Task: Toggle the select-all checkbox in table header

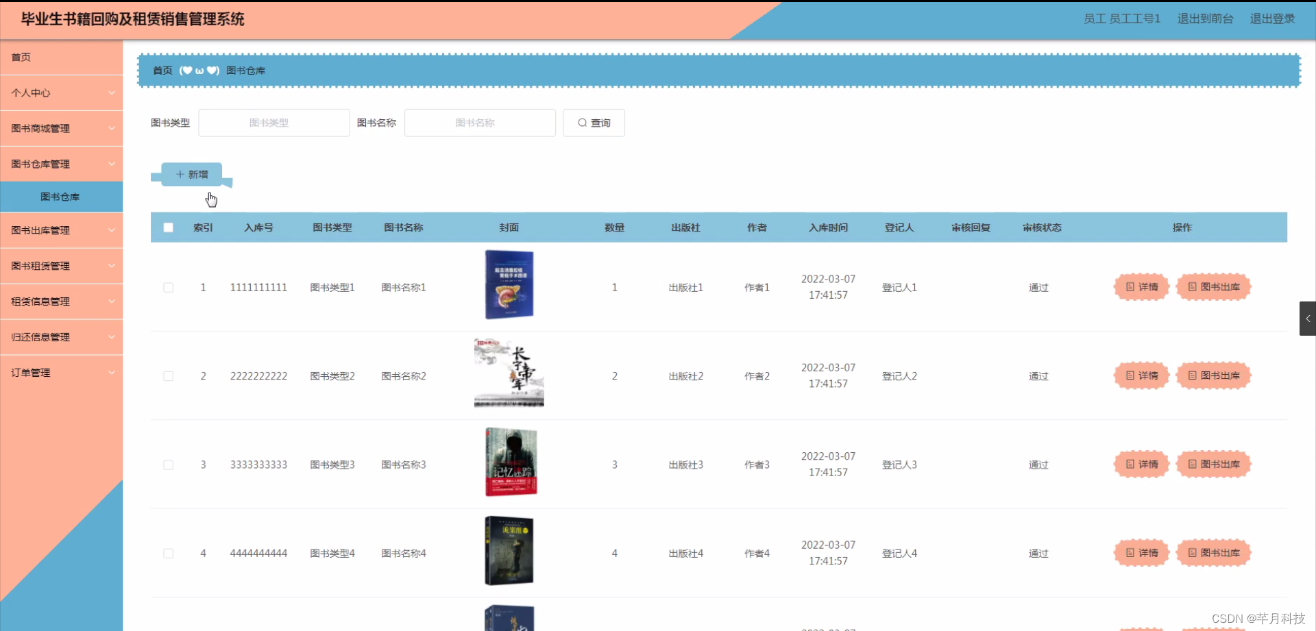Action: 168,227
